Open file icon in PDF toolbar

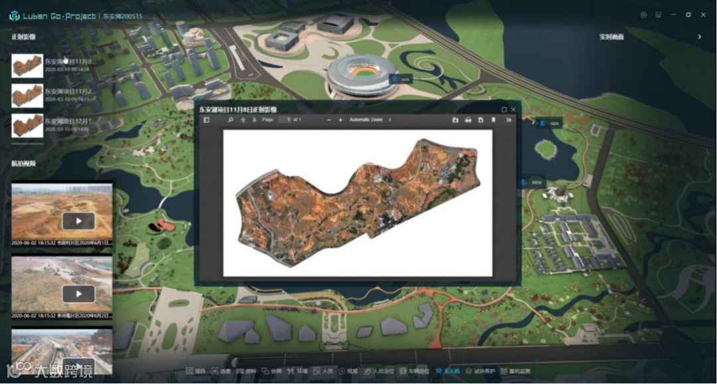point(455,120)
